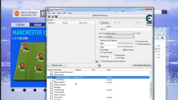Click the Cheat Engine title bar icon
This screenshot has height=100, width=178.
[x=48, y=9]
